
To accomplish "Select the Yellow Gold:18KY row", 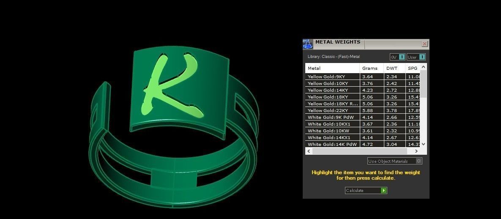I will click(x=363, y=97).
